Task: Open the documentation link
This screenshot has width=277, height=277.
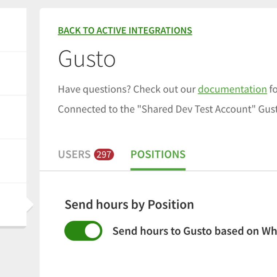Action: click(x=232, y=89)
